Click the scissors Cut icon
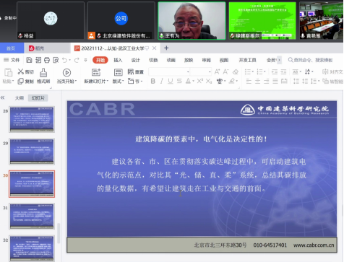344x262 pixels. [x=21, y=71]
